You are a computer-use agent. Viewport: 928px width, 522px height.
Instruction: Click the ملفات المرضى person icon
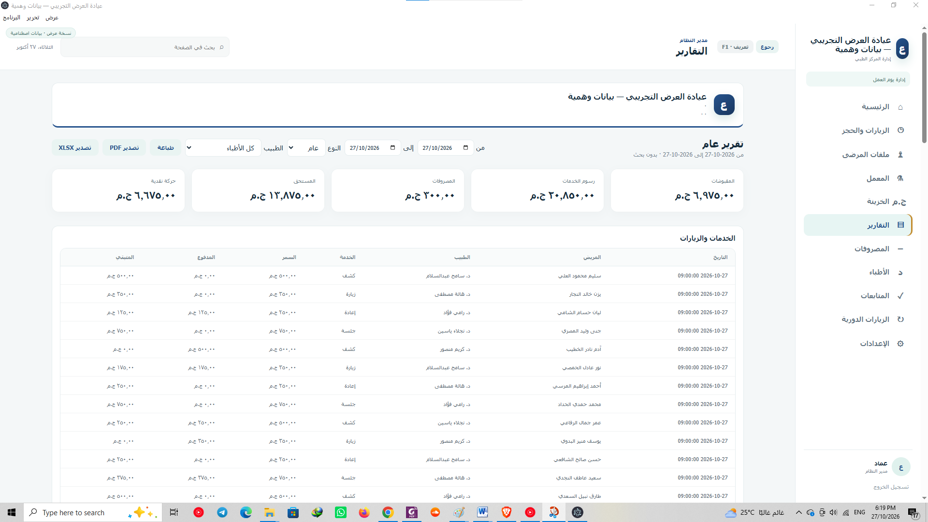900,155
